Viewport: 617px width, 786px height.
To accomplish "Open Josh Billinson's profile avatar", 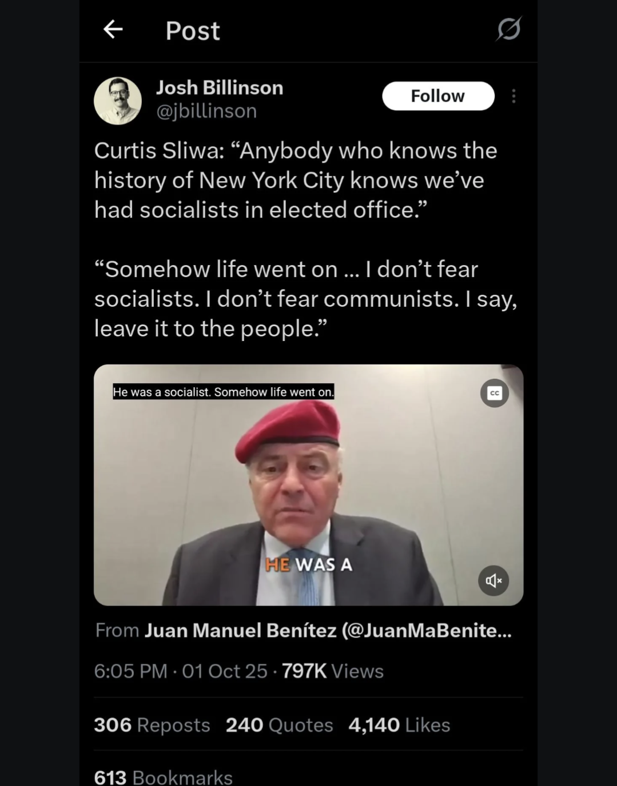I will click(118, 101).
